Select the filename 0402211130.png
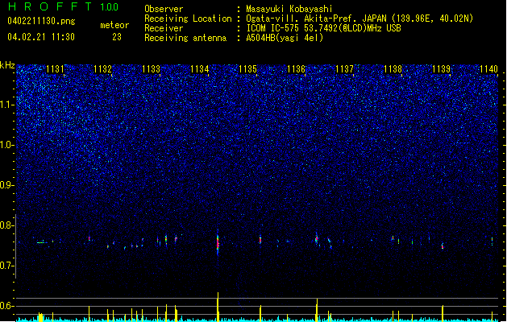507x322 pixels. tap(41, 21)
